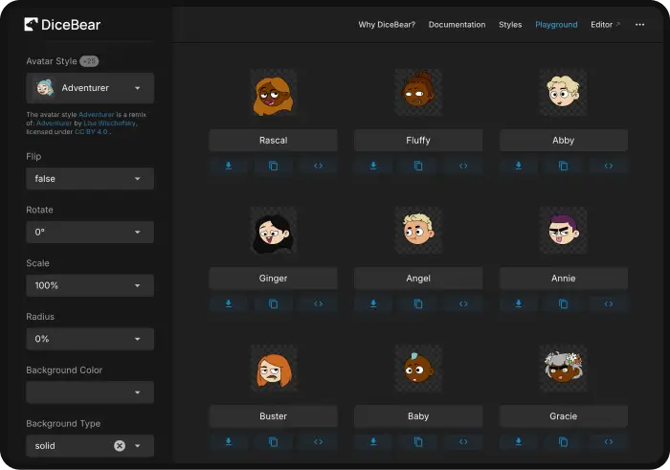Clear the solid Background Type value
The image size is (670, 470).
coord(120,446)
